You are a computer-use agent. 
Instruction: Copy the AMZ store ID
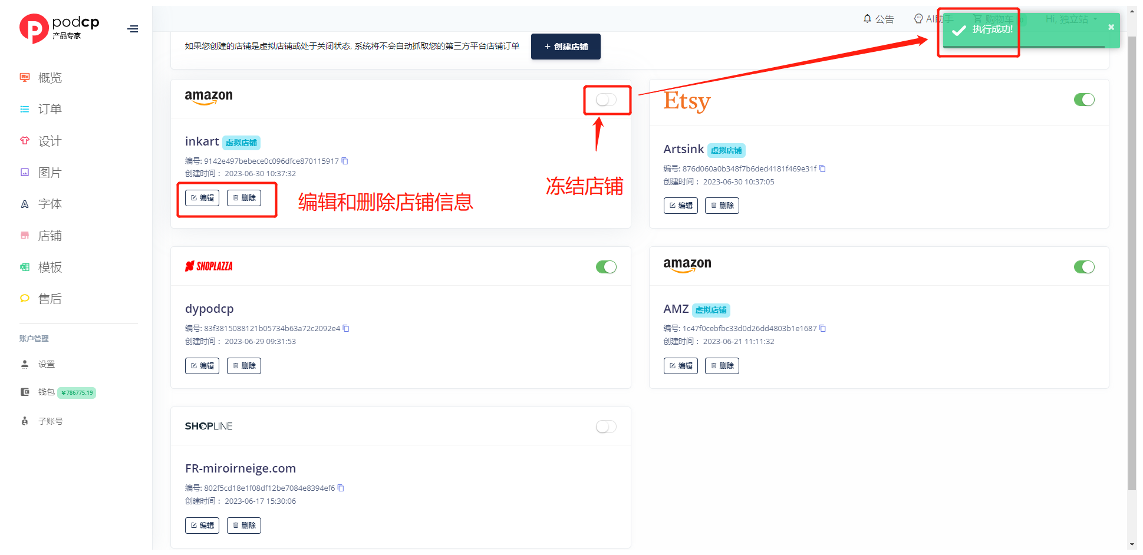point(823,328)
